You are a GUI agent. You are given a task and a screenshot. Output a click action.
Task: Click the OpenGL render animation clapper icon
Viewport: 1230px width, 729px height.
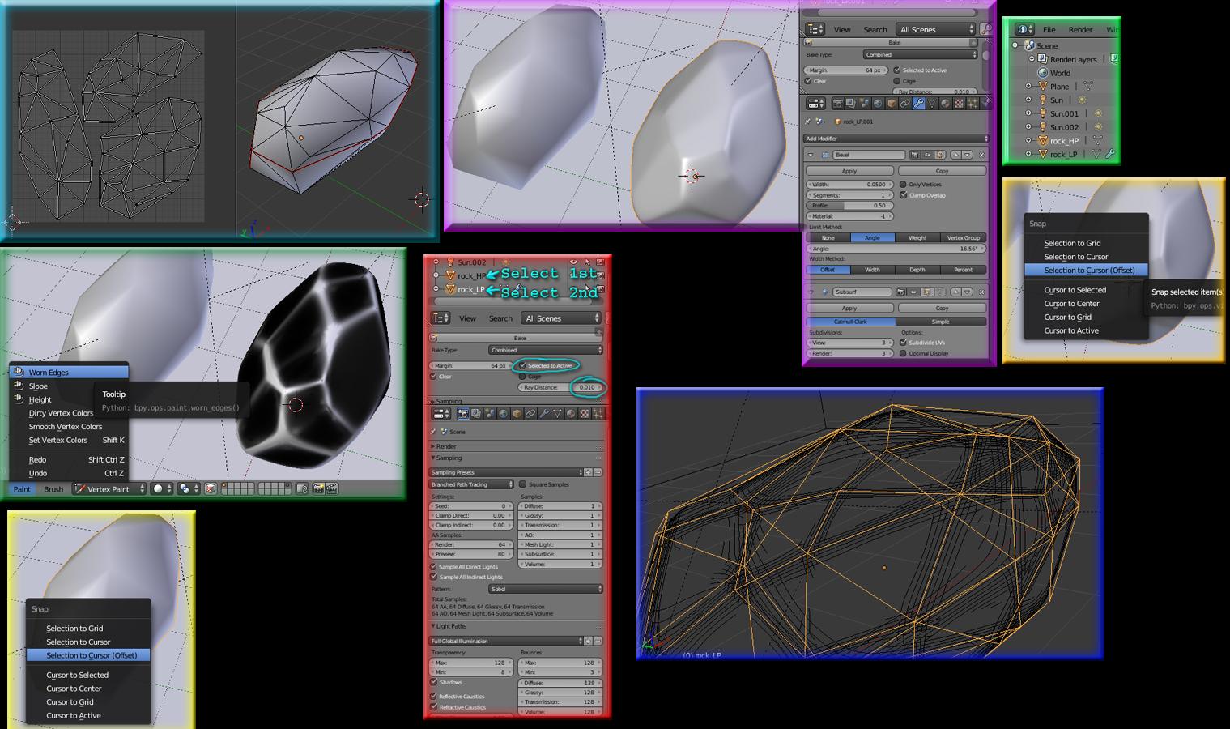(x=332, y=488)
